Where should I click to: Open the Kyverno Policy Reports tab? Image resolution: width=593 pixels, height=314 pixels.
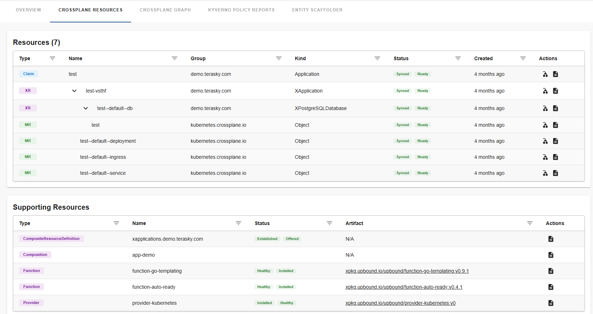(241, 10)
